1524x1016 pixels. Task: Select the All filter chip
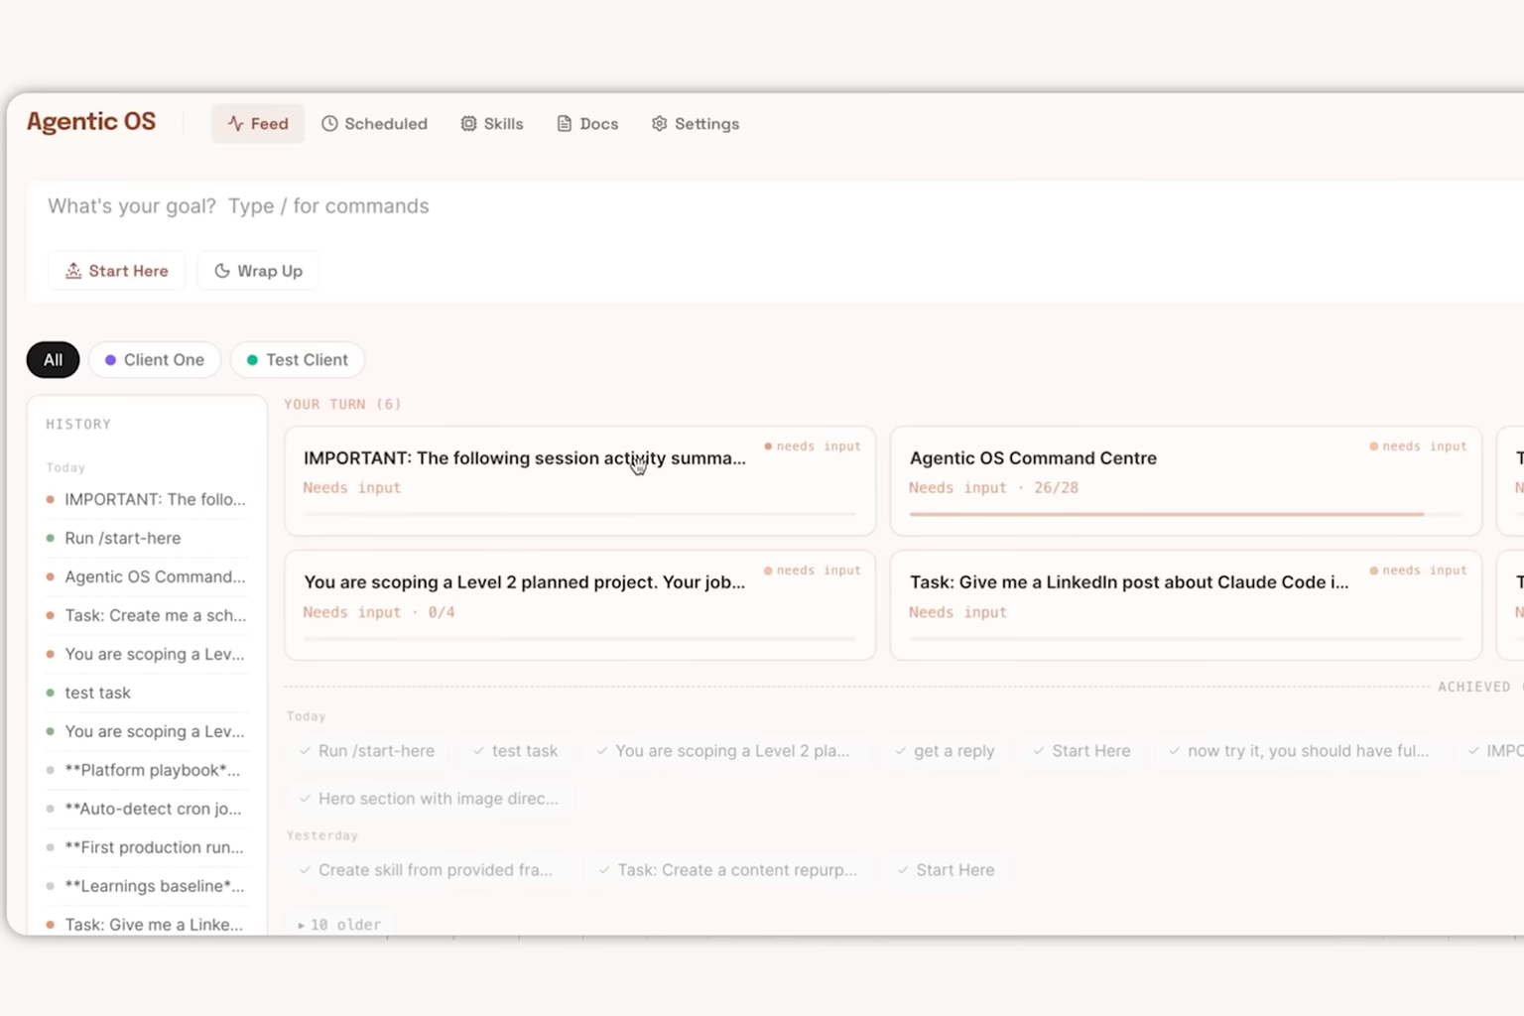click(x=53, y=360)
